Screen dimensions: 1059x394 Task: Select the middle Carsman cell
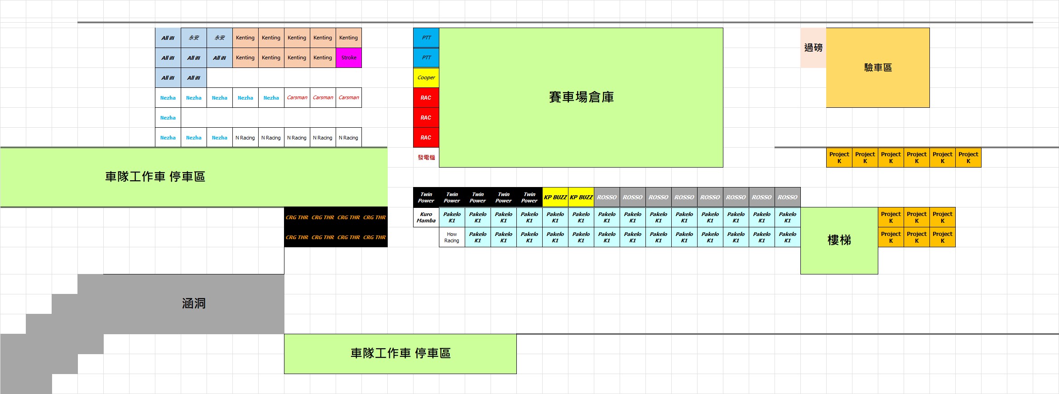(x=323, y=97)
